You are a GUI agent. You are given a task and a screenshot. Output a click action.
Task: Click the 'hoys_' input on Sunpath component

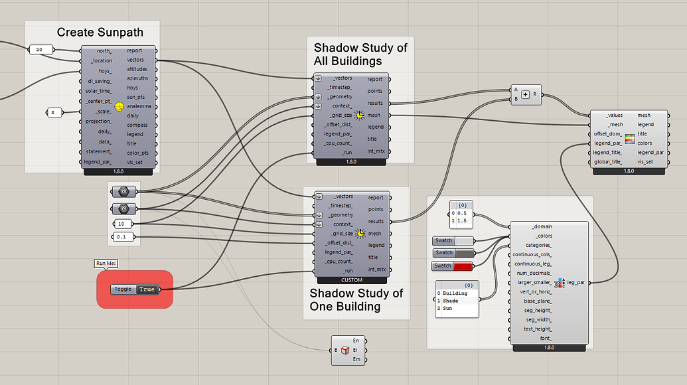coord(105,71)
